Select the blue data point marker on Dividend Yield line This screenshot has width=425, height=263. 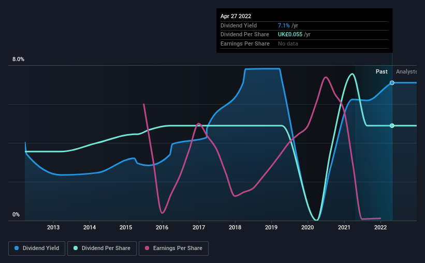pyautogui.click(x=392, y=83)
